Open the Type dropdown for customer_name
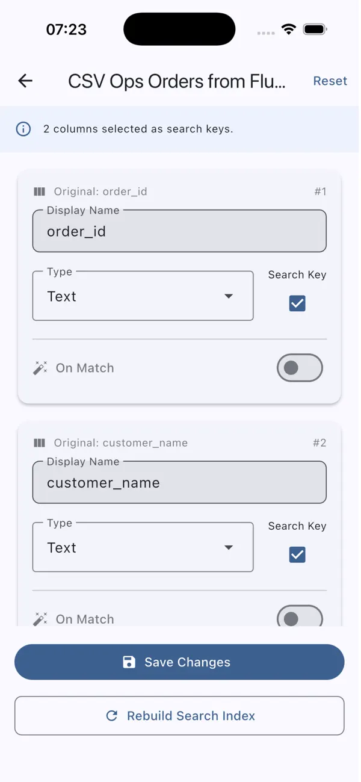The image size is (361, 782). (x=143, y=547)
